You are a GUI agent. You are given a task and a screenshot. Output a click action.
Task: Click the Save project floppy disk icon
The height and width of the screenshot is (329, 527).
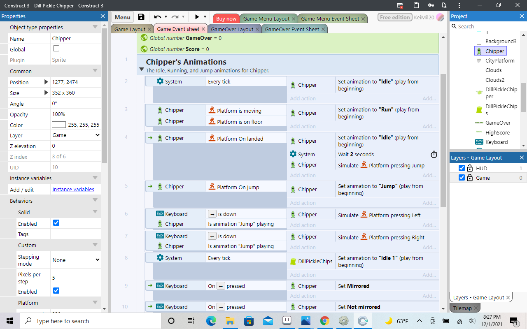[x=141, y=17]
